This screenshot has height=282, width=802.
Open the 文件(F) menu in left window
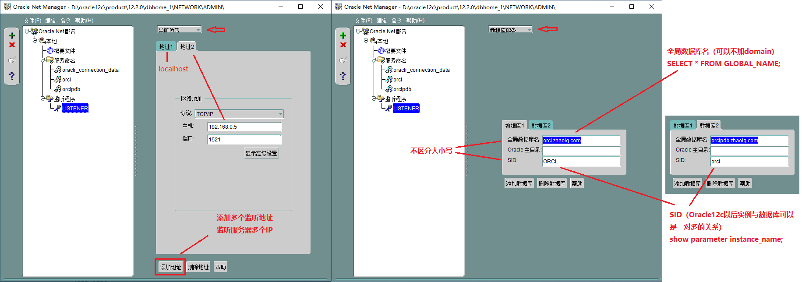[x=32, y=21]
